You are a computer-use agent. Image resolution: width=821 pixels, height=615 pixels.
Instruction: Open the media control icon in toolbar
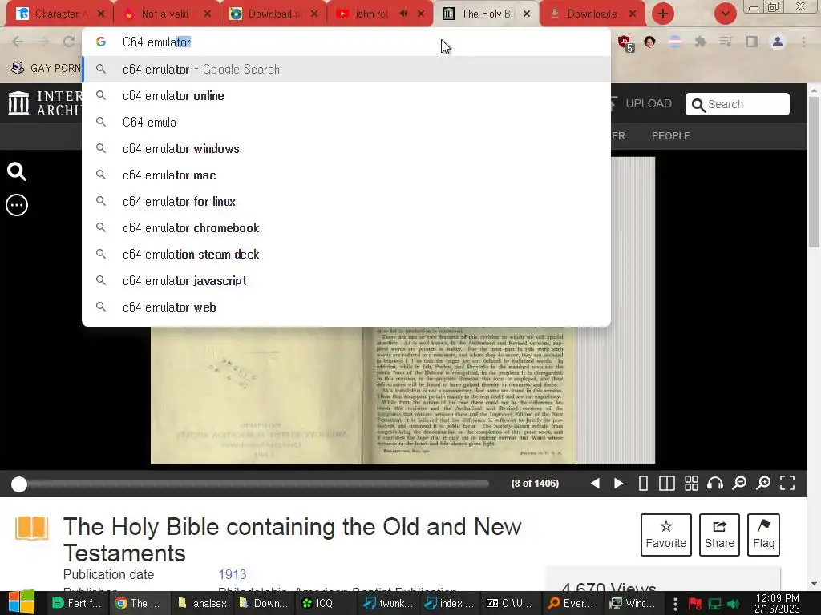[726, 42]
